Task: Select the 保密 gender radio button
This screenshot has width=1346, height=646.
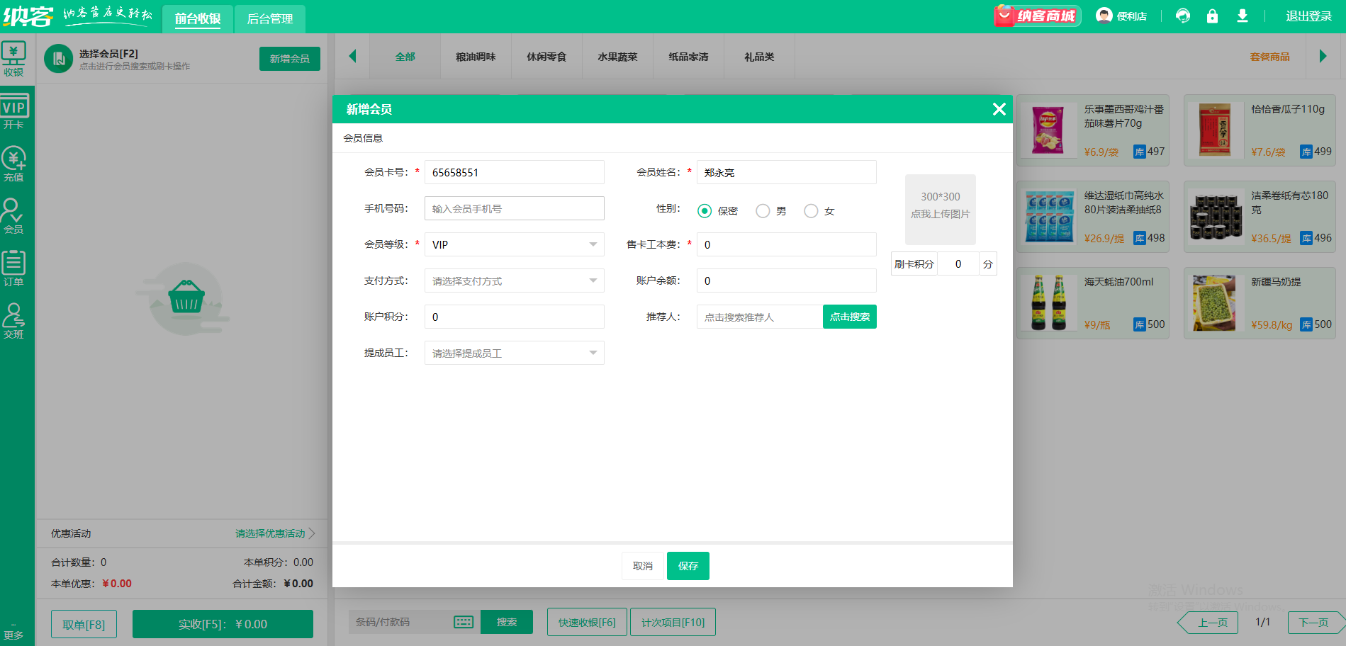Action: coord(705,211)
